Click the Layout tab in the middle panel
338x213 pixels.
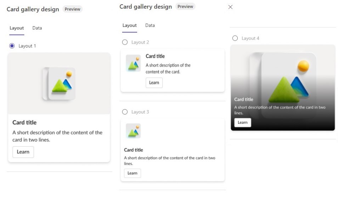click(x=129, y=26)
